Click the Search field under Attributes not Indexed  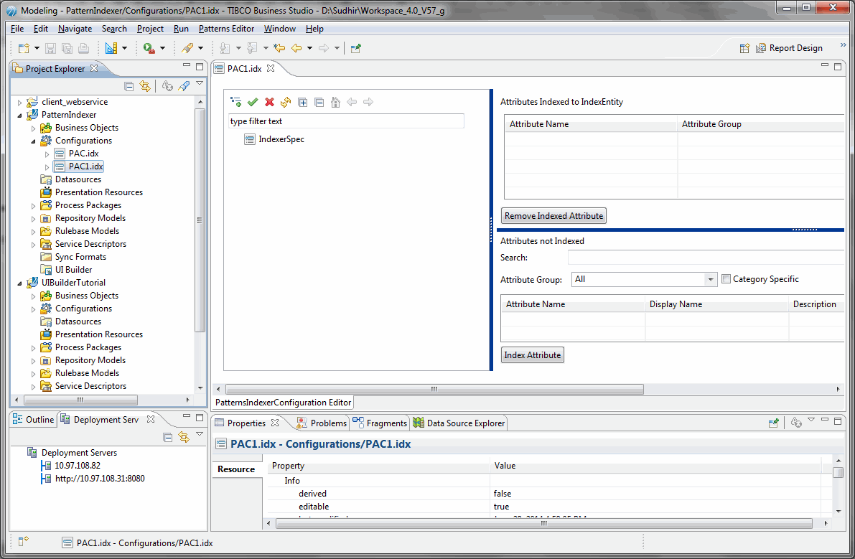pos(706,257)
